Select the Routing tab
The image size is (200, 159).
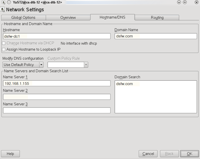(157, 18)
